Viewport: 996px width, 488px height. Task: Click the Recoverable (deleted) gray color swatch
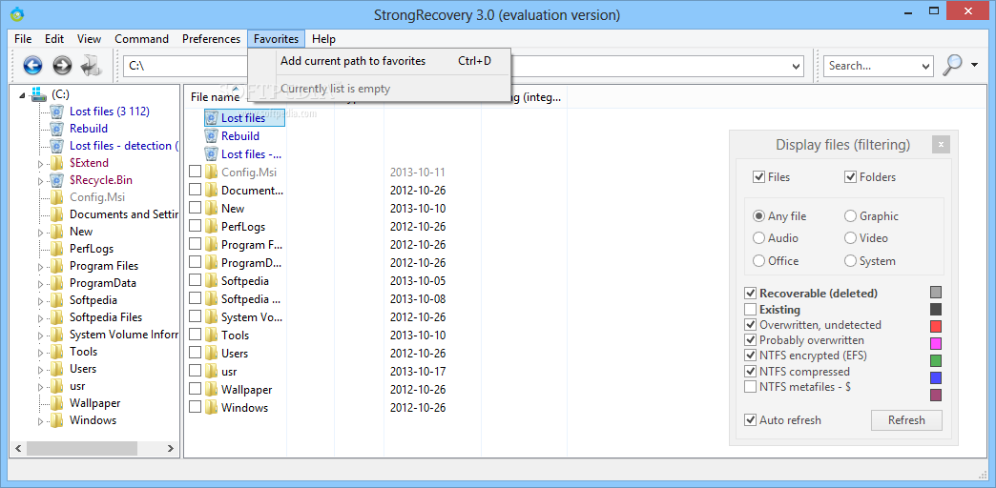936,293
